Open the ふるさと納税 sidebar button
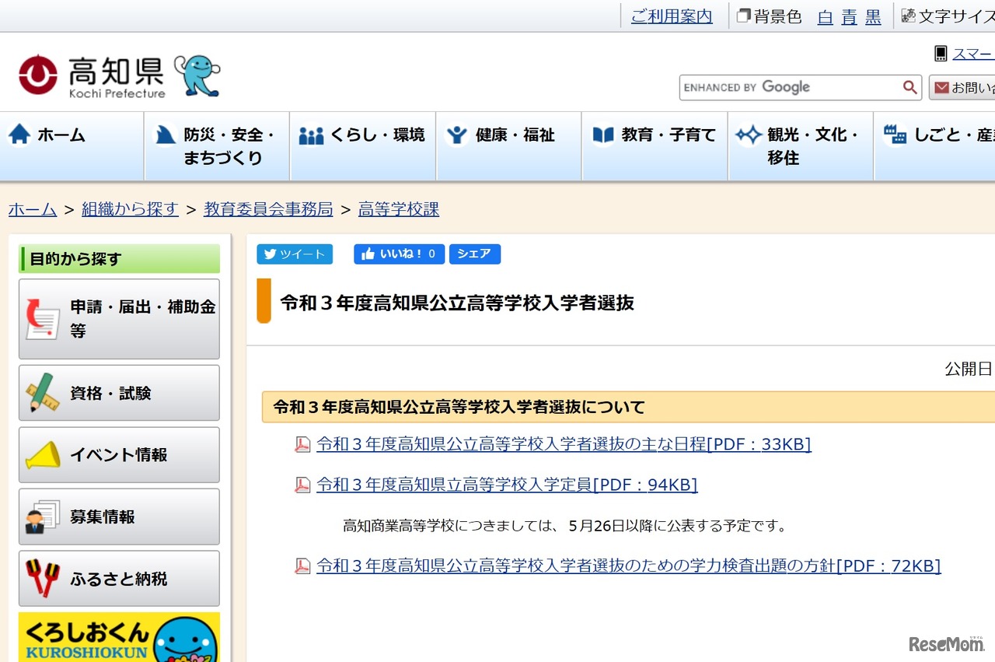The image size is (995, 662). pos(119,579)
